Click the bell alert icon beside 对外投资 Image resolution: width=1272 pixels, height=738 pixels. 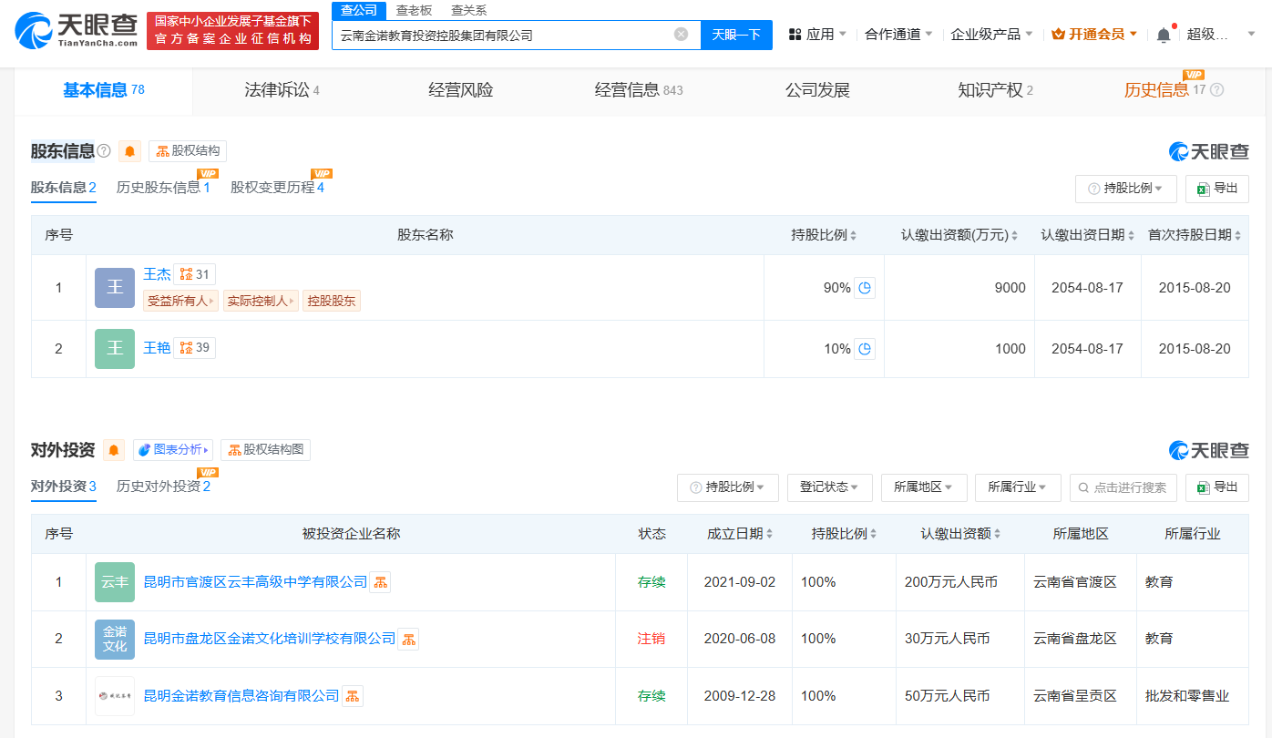114,450
